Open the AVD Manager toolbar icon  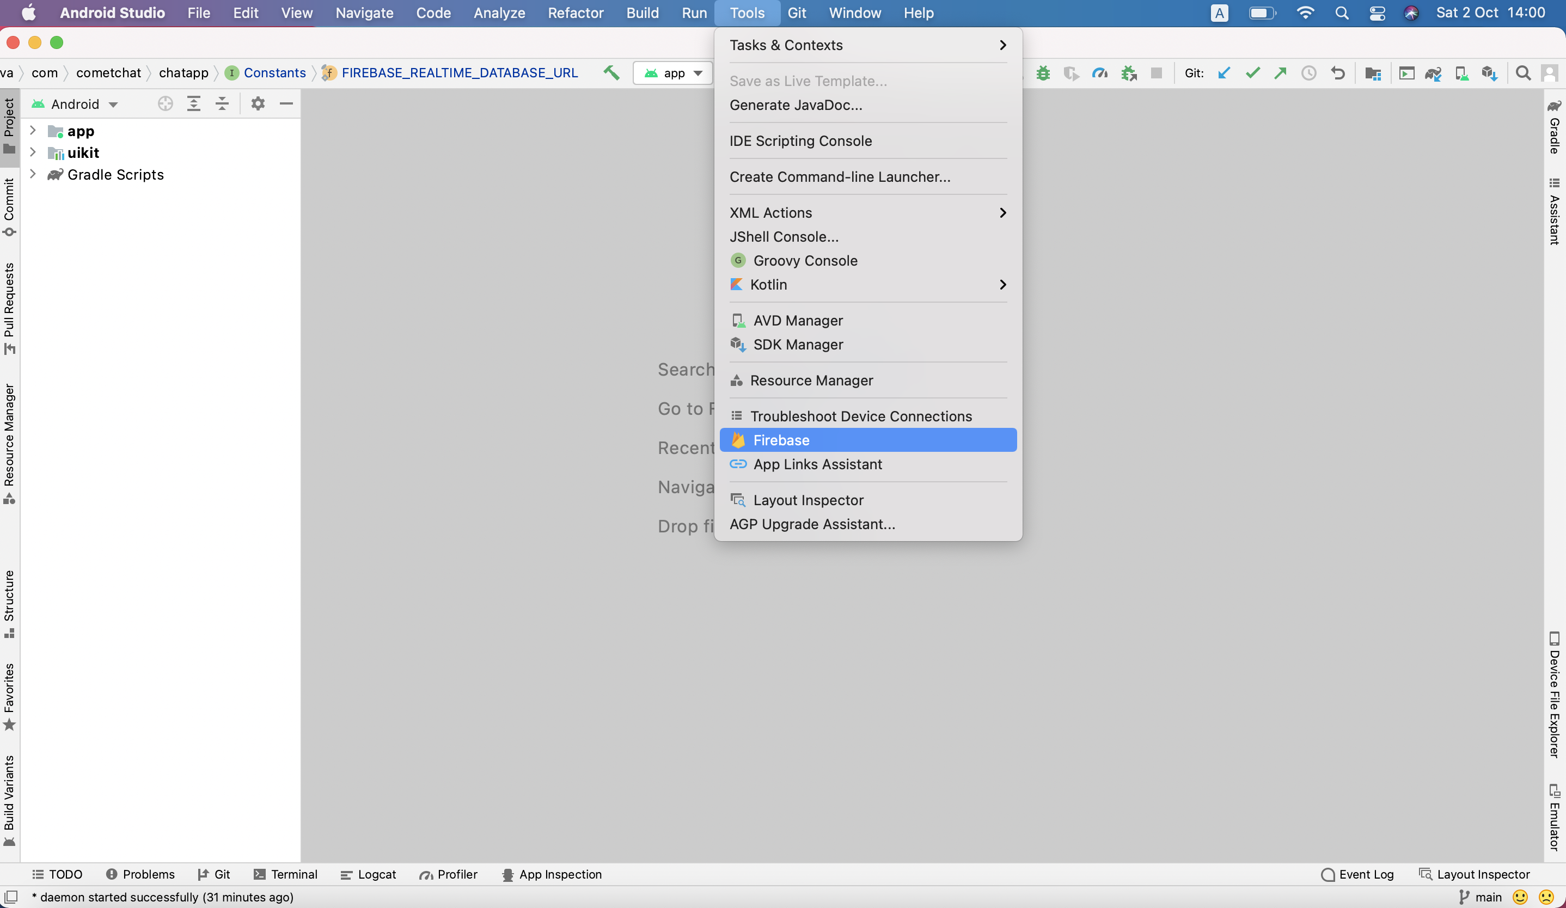point(1461,73)
